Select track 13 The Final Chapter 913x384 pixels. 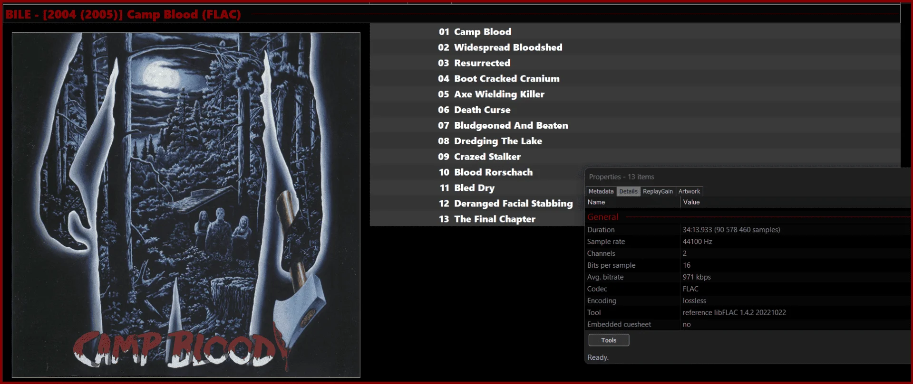tap(477, 219)
